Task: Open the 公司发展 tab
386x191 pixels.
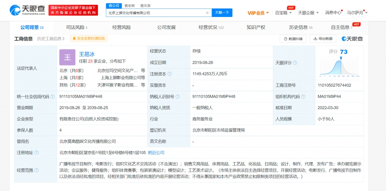Action: coord(166,27)
